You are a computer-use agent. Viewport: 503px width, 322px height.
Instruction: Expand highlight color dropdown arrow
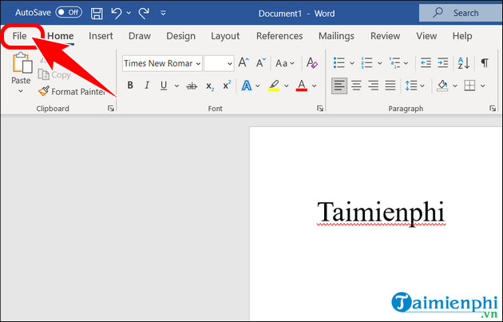[286, 85]
